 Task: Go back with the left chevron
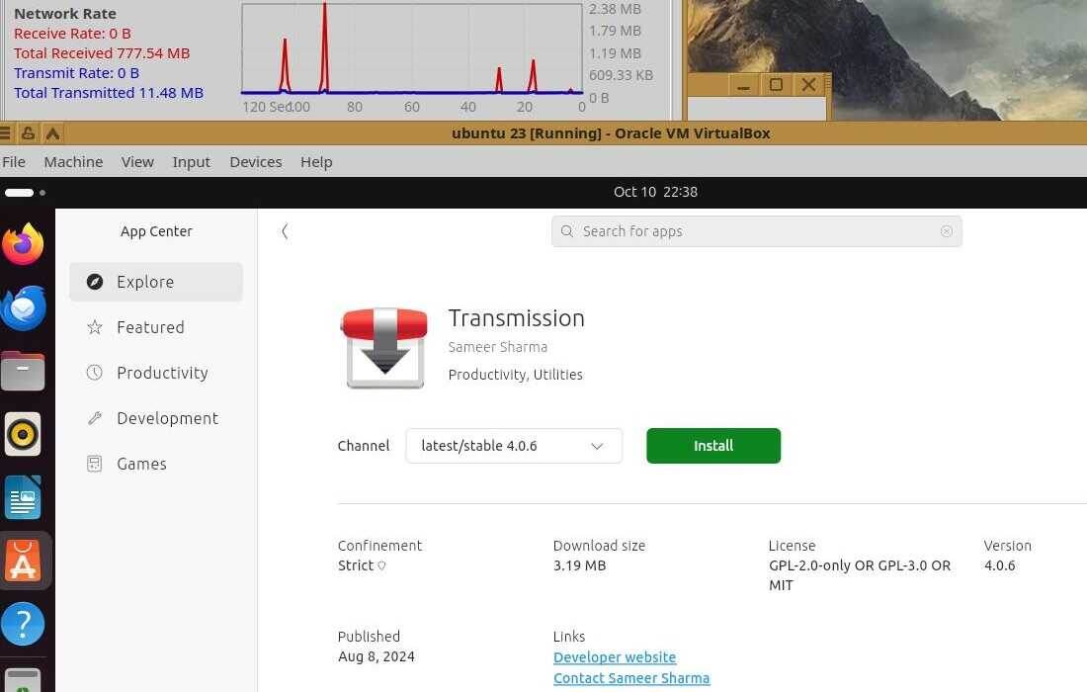click(x=285, y=231)
